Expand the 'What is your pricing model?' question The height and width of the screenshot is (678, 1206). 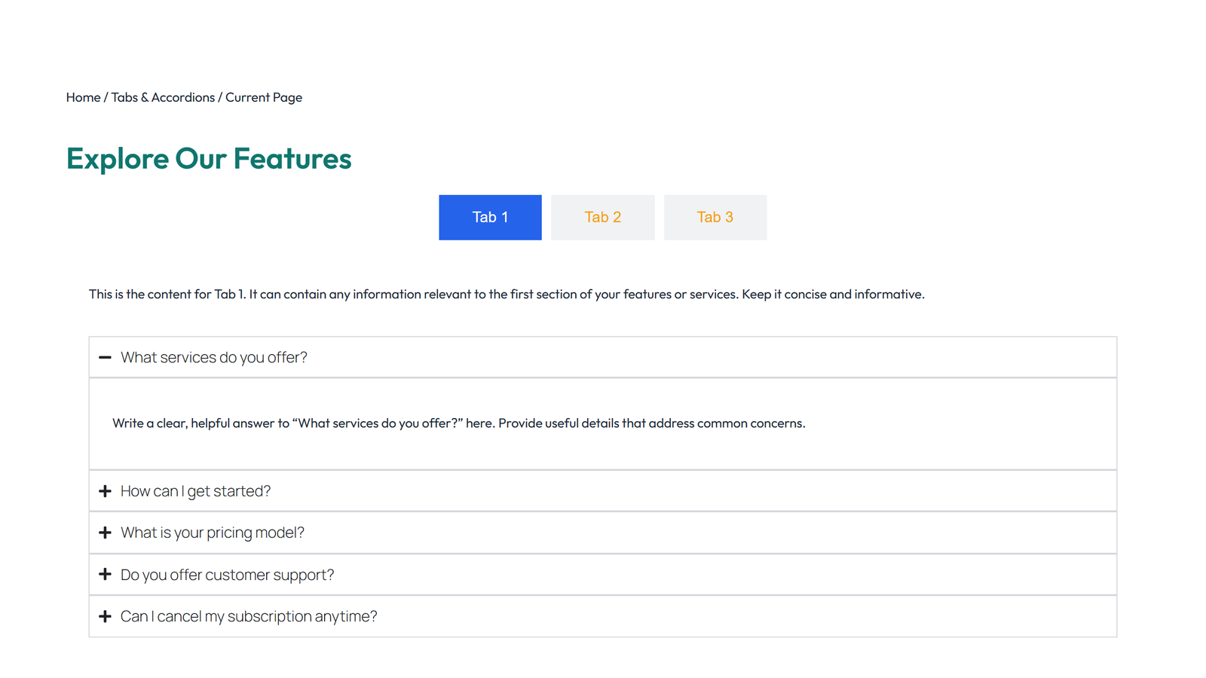[213, 533]
